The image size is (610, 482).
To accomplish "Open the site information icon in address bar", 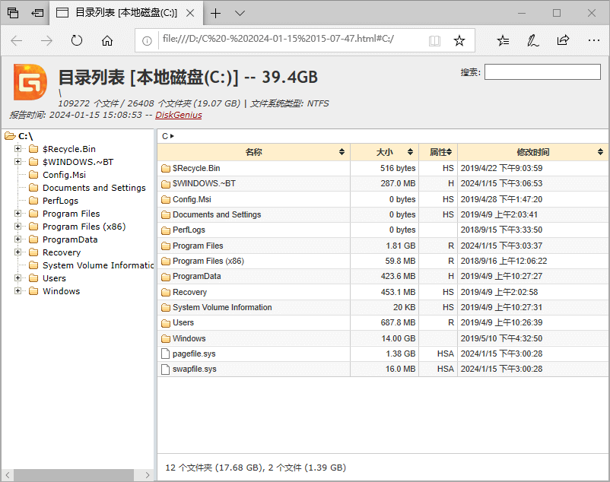I will coord(147,41).
